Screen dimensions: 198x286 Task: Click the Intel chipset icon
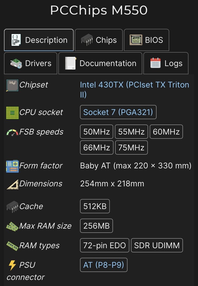coord(12,85)
